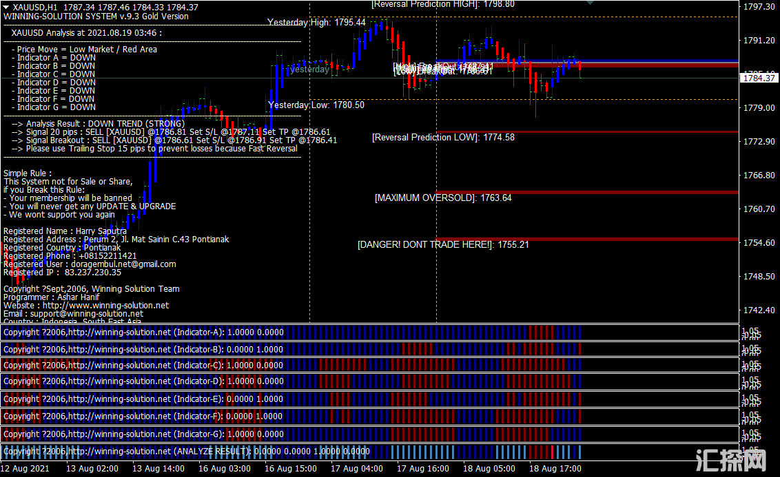Image resolution: width=780 pixels, height=477 pixels.
Task: Click the Indicator-D sub-window label
Action: (143, 381)
